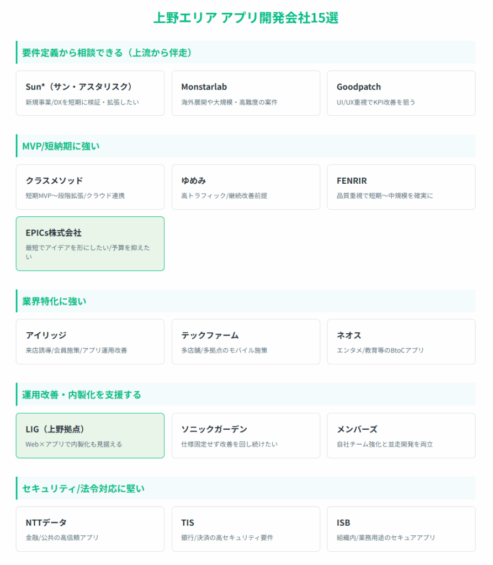Click the text 自社チーム強化と並走開発を両立
This screenshot has height=565, width=493.
point(385,444)
